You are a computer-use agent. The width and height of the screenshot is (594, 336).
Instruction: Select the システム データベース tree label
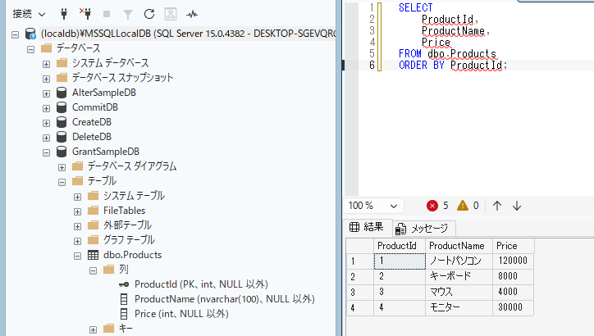(110, 63)
